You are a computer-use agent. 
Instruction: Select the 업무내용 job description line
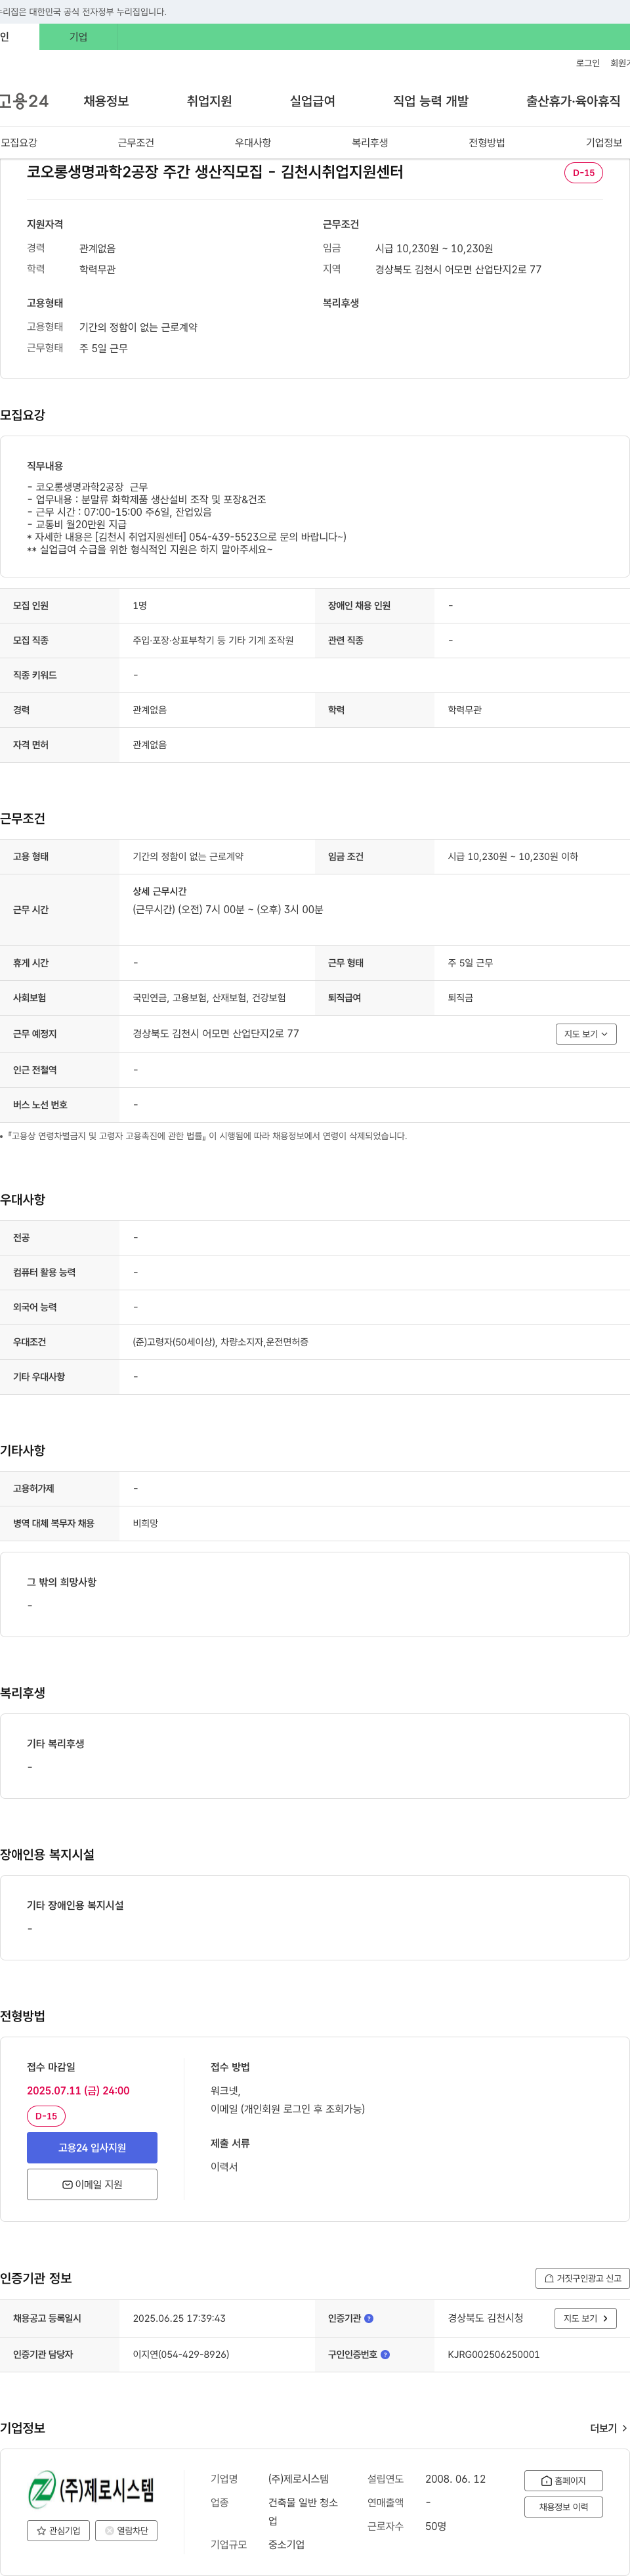[x=146, y=499]
